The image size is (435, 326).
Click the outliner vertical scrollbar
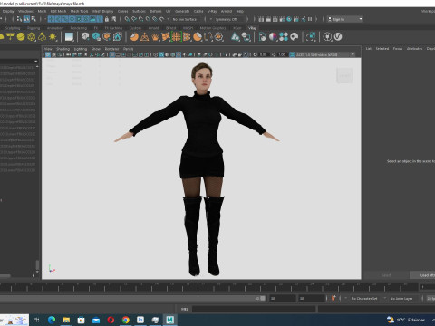37,265
